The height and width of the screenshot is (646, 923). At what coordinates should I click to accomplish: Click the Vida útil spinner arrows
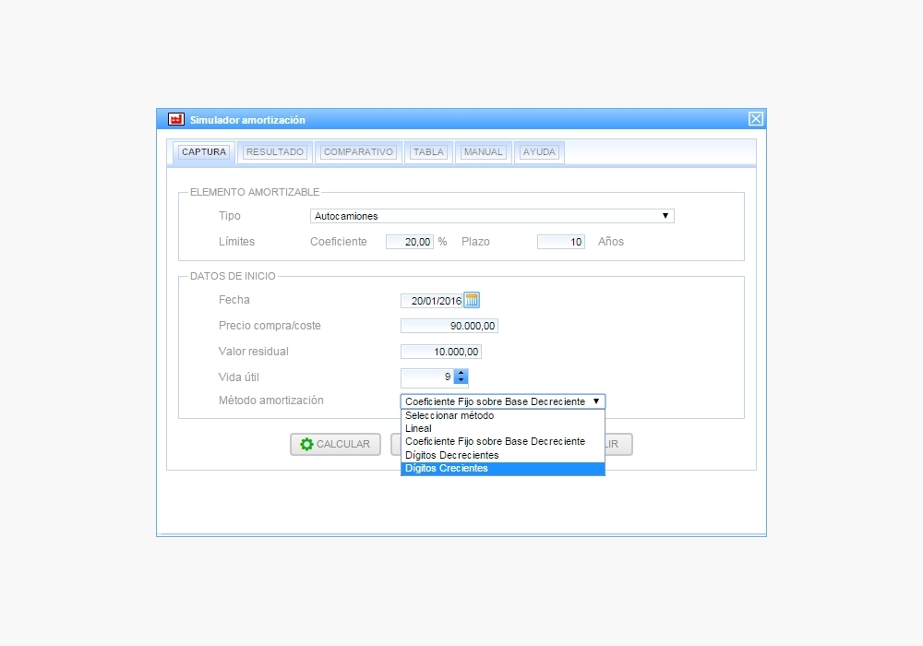click(461, 377)
